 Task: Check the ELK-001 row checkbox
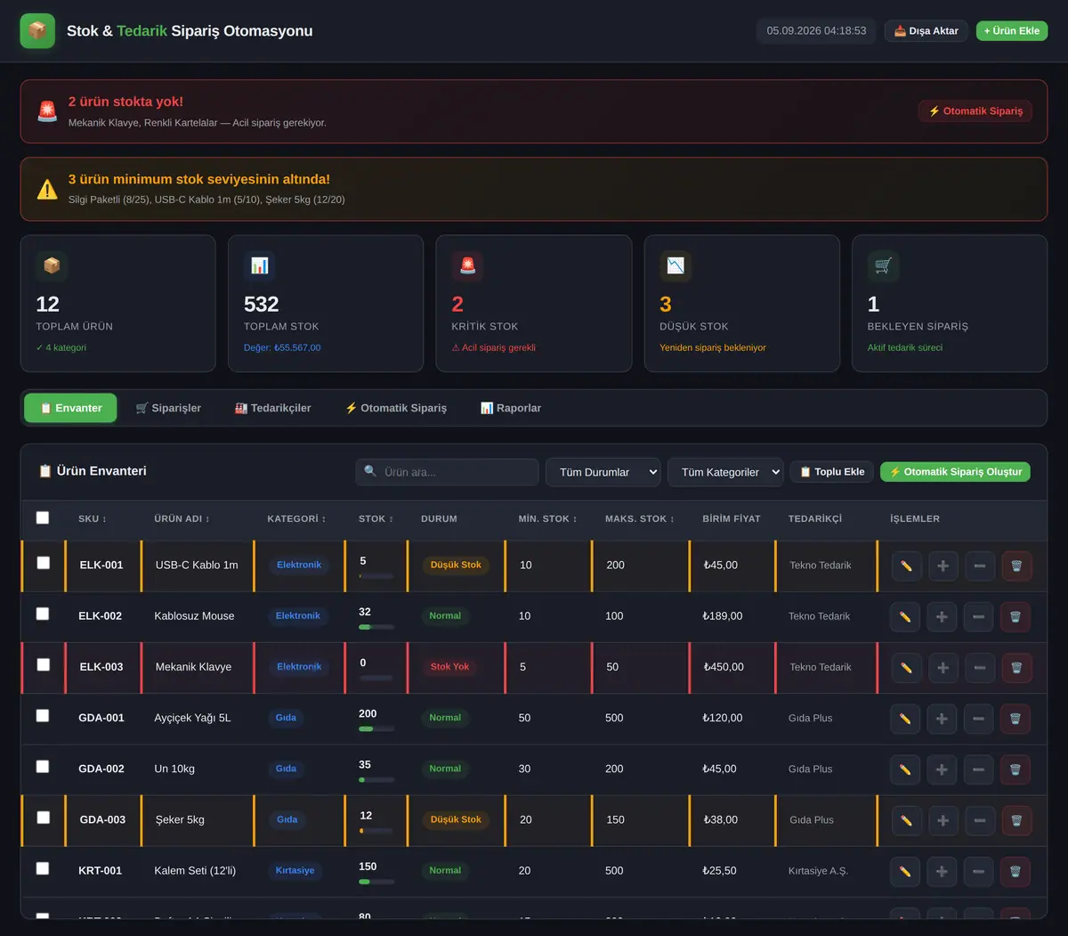pyautogui.click(x=44, y=563)
